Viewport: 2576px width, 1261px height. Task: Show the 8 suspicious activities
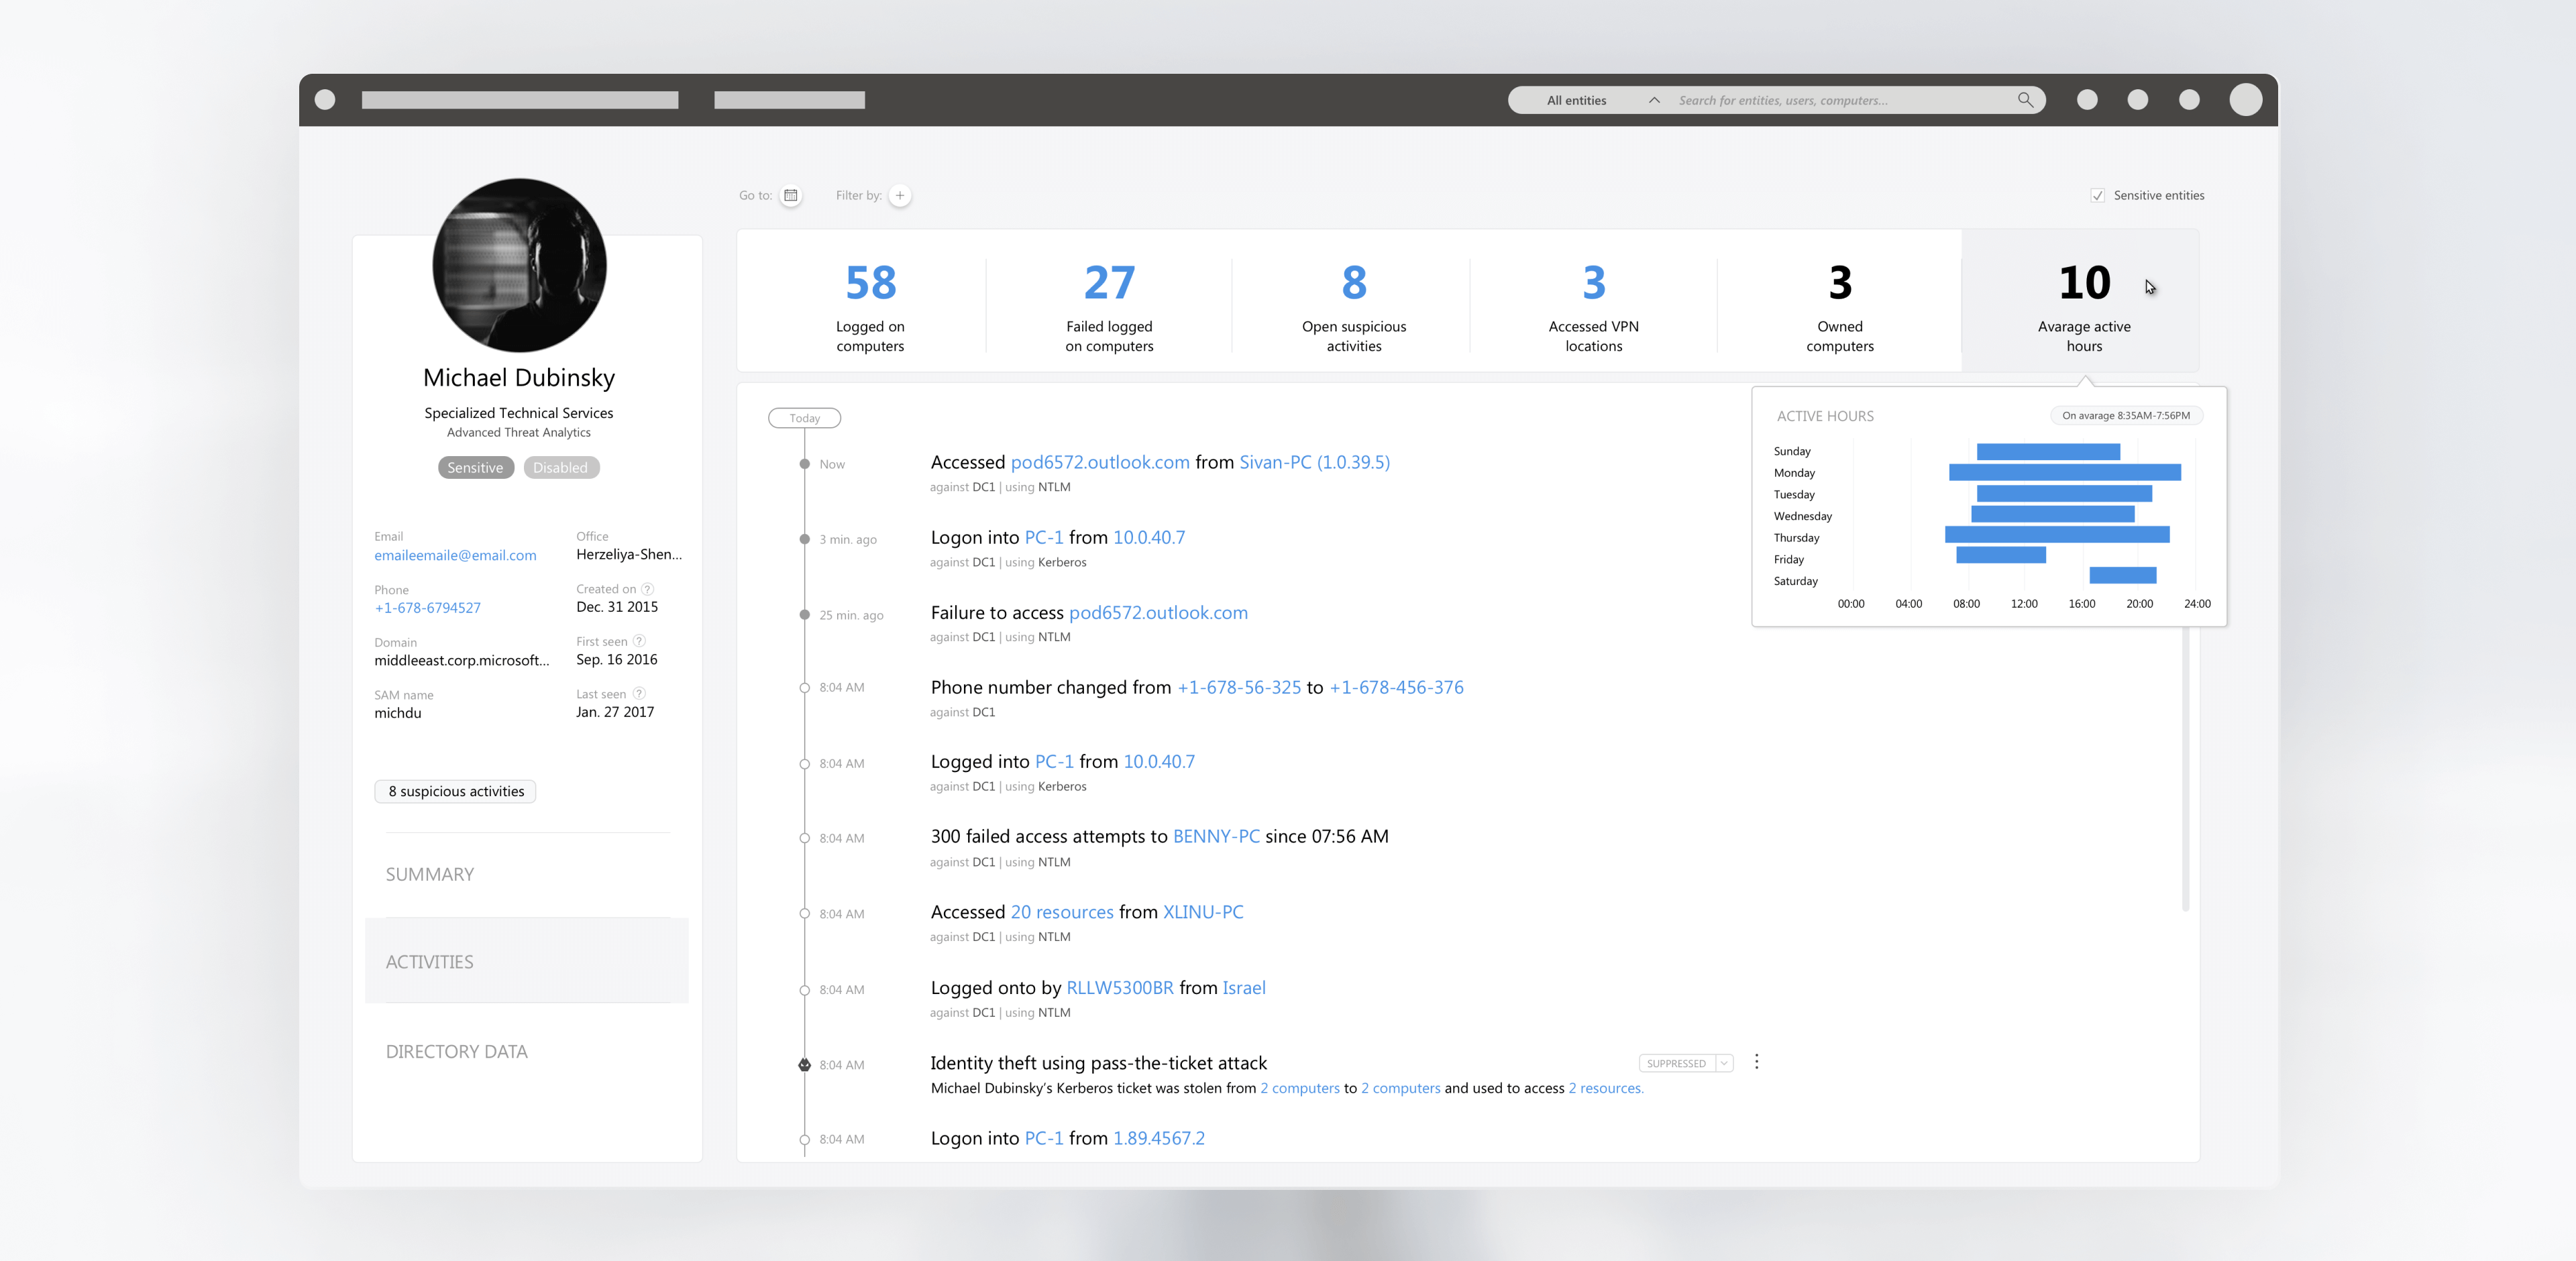(455, 791)
